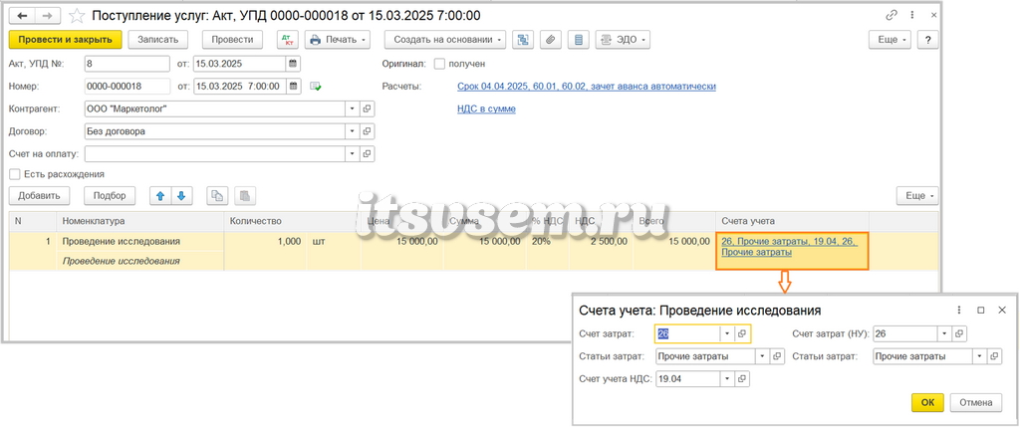The image size is (1020, 428).
Task: Expand the Счет затрат (НУ) dropdown
Action: [945, 333]
